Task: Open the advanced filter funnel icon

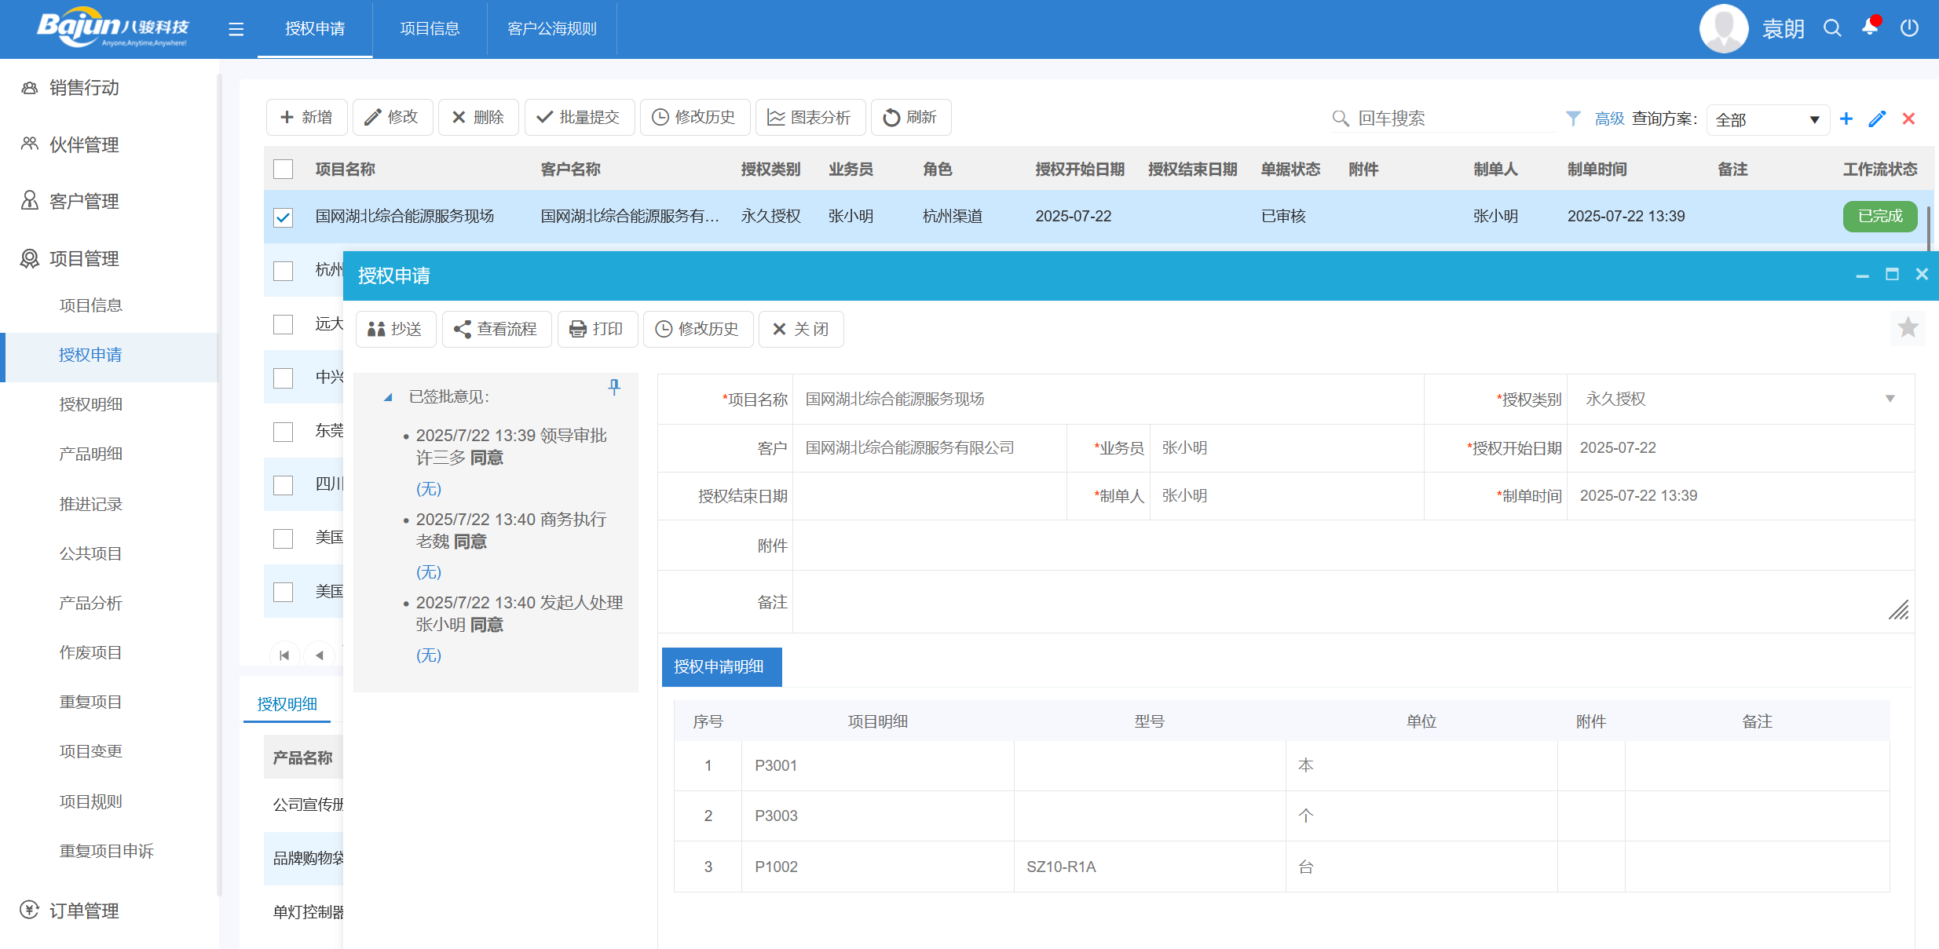Action: [1573, 119]
